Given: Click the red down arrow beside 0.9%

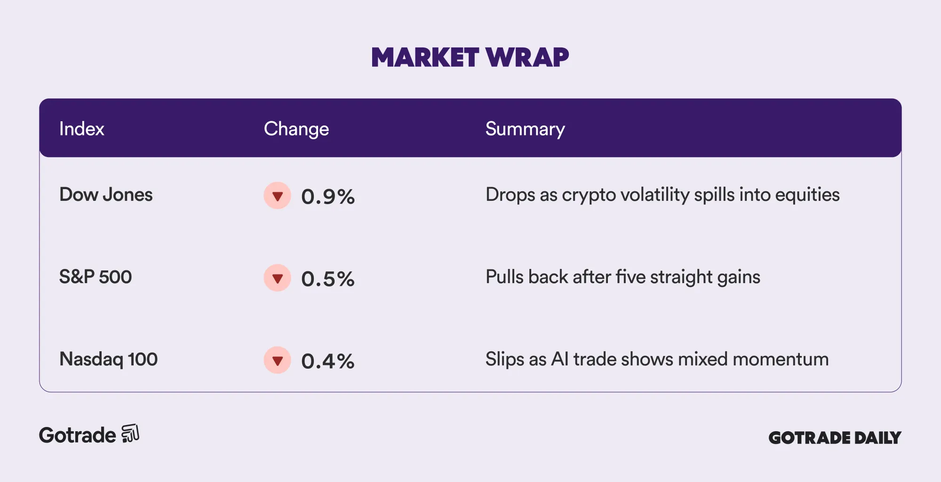Looking at the screenshot, I should click(x=278, y=196).
